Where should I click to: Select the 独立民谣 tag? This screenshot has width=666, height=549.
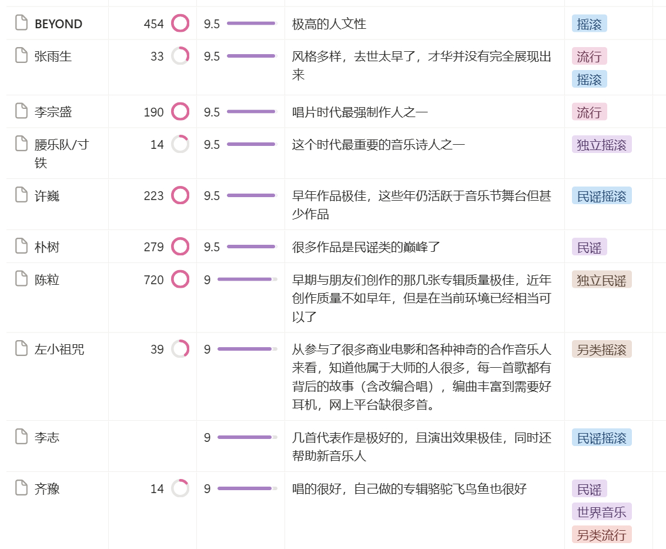(x=601, y=280)
